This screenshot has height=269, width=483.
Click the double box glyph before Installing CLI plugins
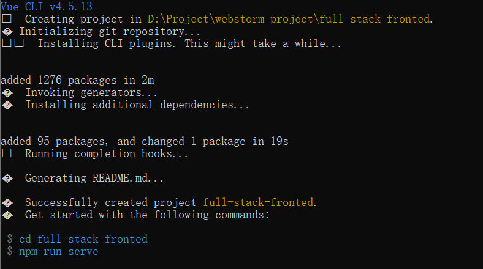coord(13,43)
